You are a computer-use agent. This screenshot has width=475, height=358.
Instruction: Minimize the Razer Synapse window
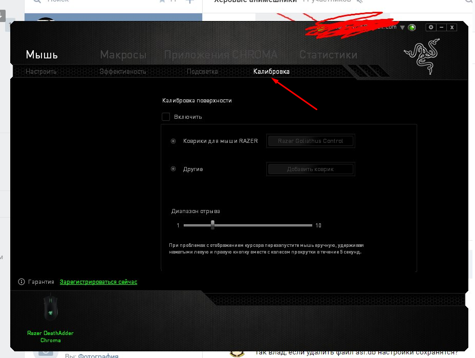tap(441, 27)
